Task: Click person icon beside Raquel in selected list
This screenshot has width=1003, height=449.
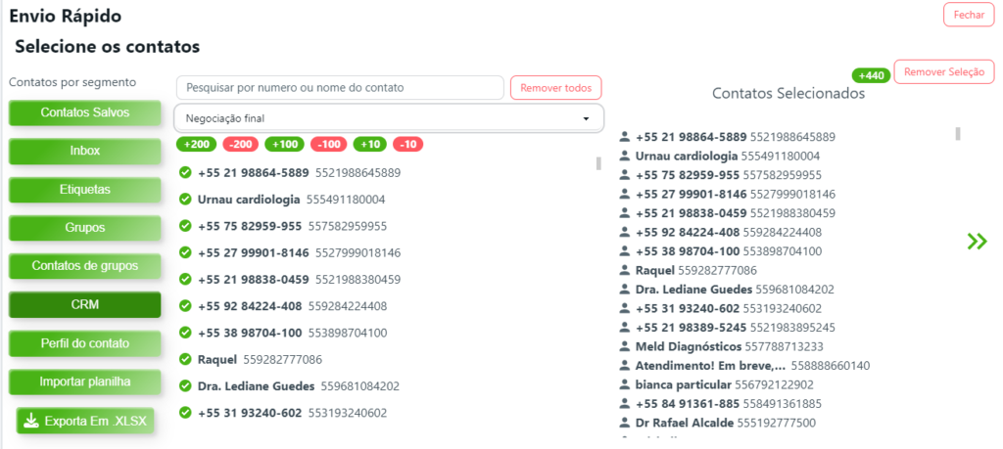Action: coord(625,270)
